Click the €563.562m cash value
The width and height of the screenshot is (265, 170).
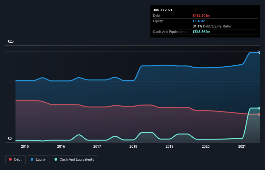pos(201,32)
